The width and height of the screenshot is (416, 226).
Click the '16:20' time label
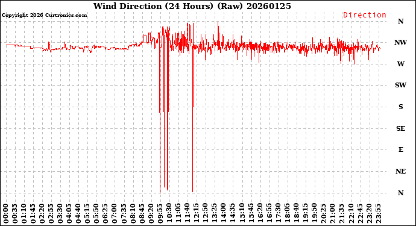(x=260, y=213)
